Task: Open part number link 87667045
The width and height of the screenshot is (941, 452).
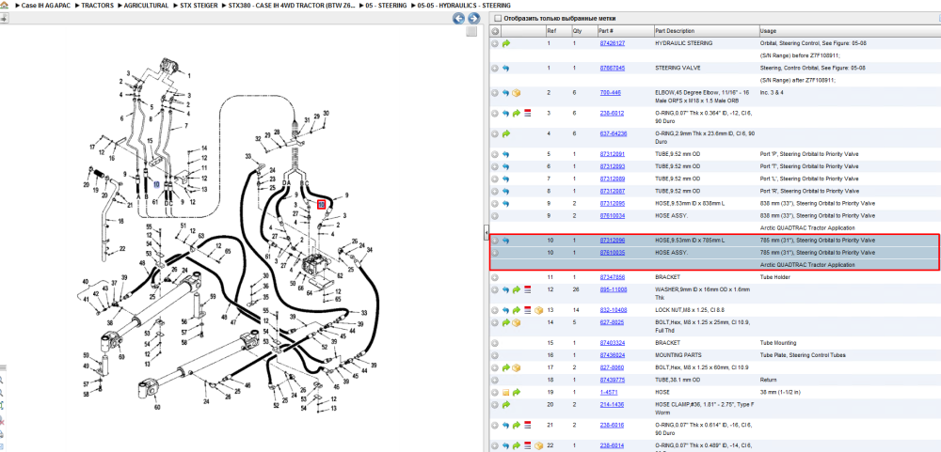Action: 613,68
